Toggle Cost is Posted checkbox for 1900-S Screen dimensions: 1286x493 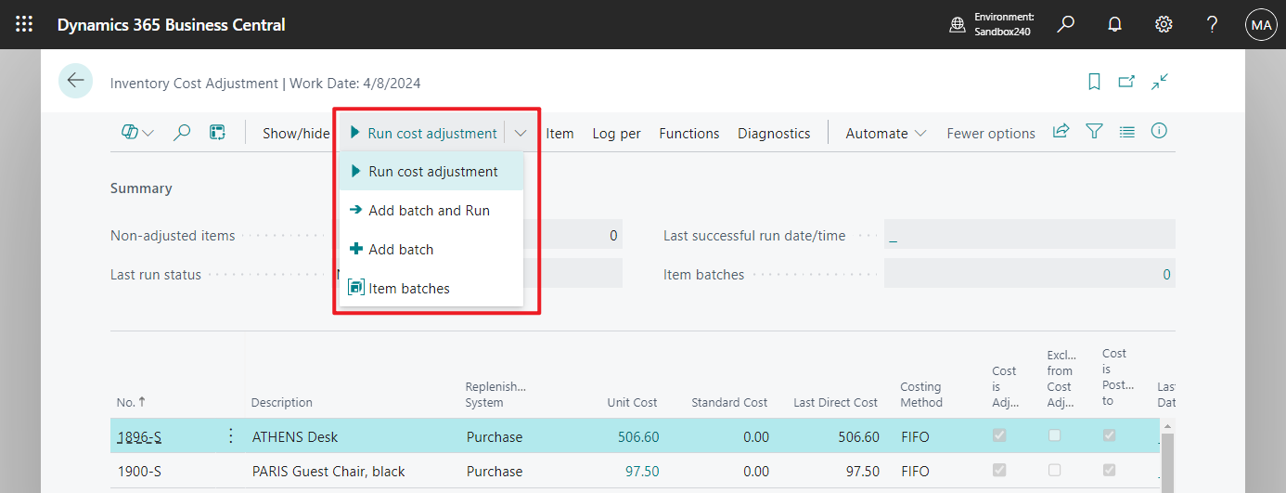point(1110,470)
